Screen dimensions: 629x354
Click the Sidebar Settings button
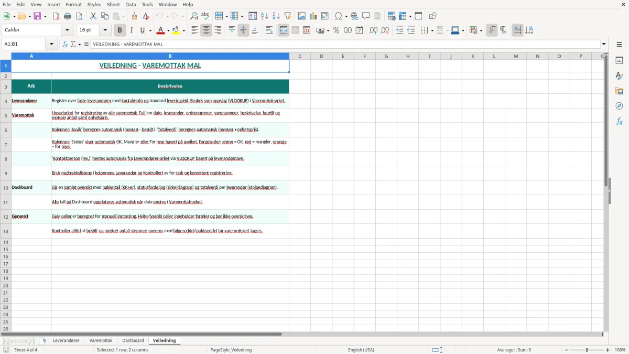619,45
